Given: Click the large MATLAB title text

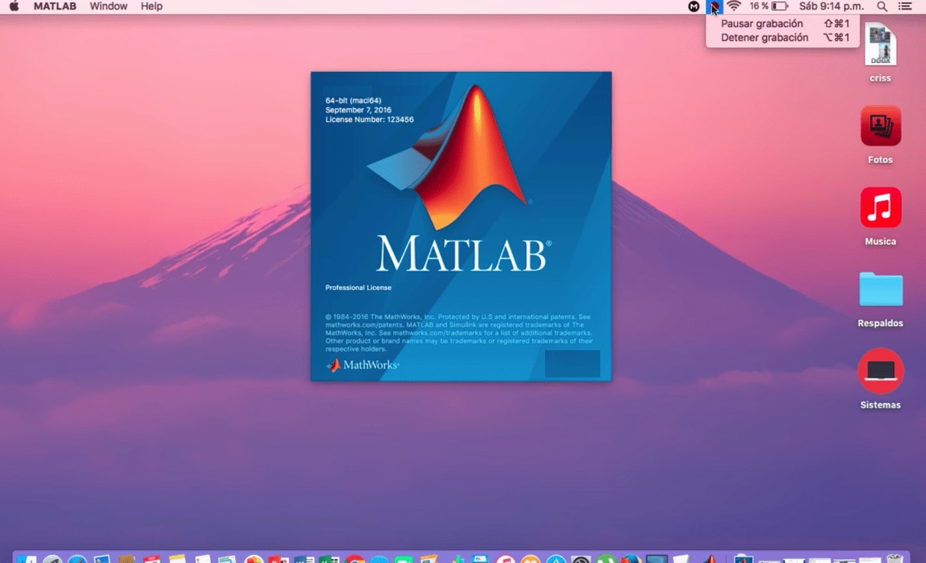Looking at the screenshot, I should pyautogui.click(x=463, y=253).
